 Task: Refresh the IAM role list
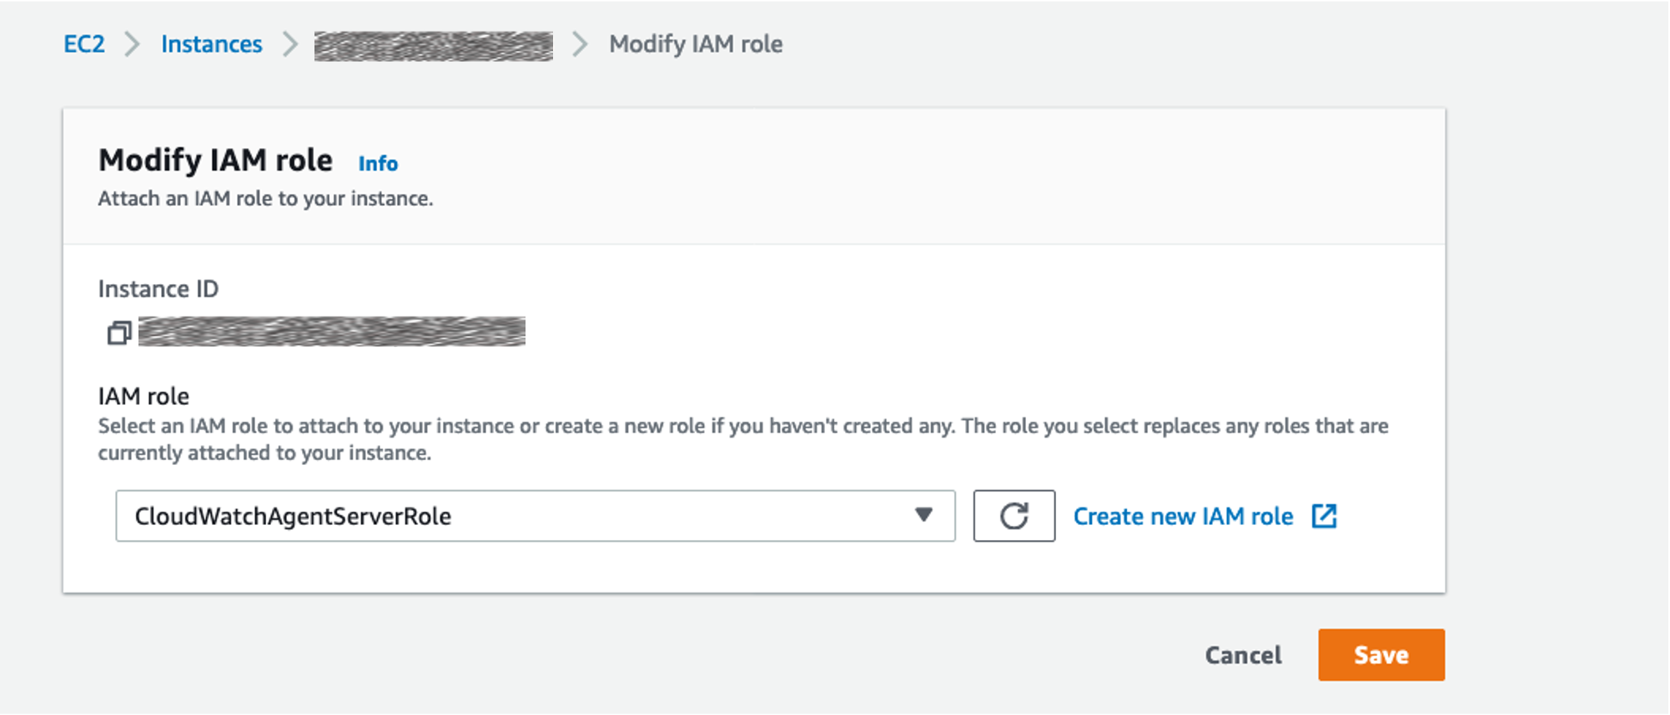coord(1014,516)
